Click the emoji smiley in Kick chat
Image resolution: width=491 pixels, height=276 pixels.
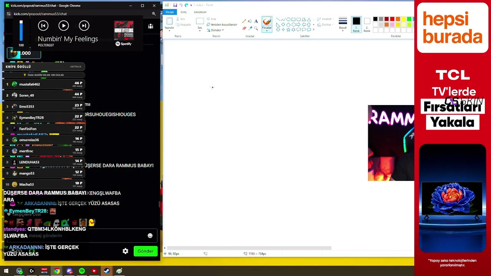point(150,236)
